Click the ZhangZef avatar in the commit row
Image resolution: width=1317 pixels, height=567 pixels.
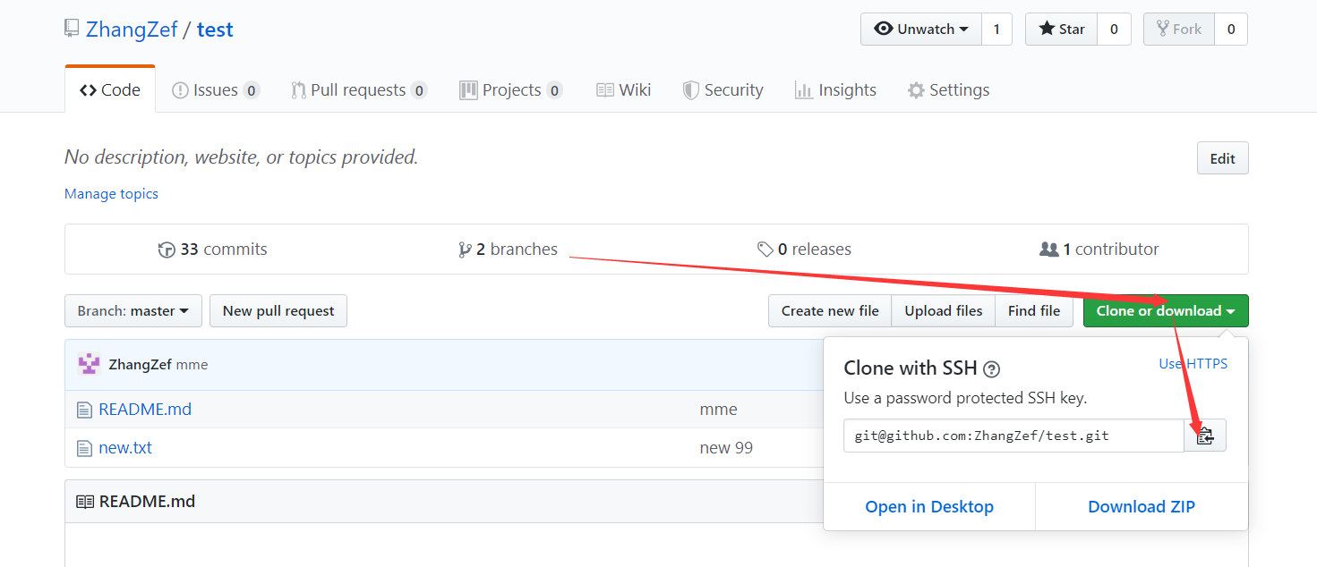(89, 364)
